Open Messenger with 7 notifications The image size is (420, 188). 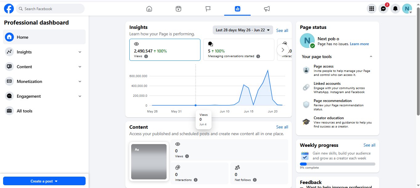click(383, 9)
